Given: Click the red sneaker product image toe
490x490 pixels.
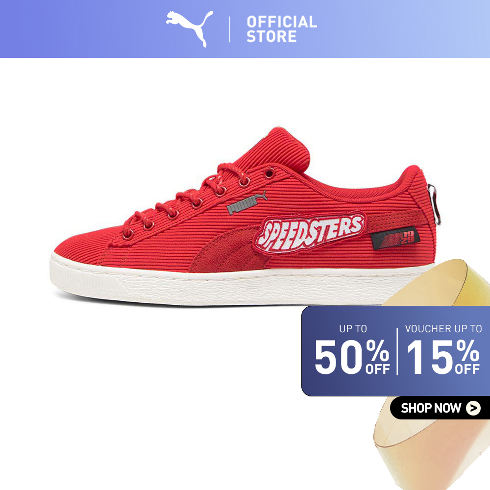Looking at the screenshot, I should [x=78, y=250].
